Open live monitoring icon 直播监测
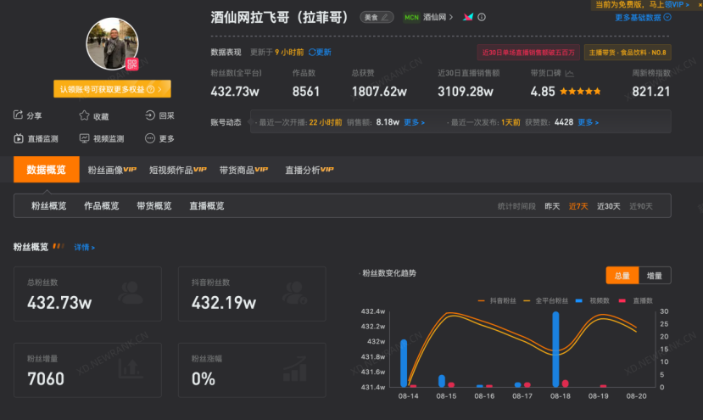The image size is (703, 420). (18, 138)
